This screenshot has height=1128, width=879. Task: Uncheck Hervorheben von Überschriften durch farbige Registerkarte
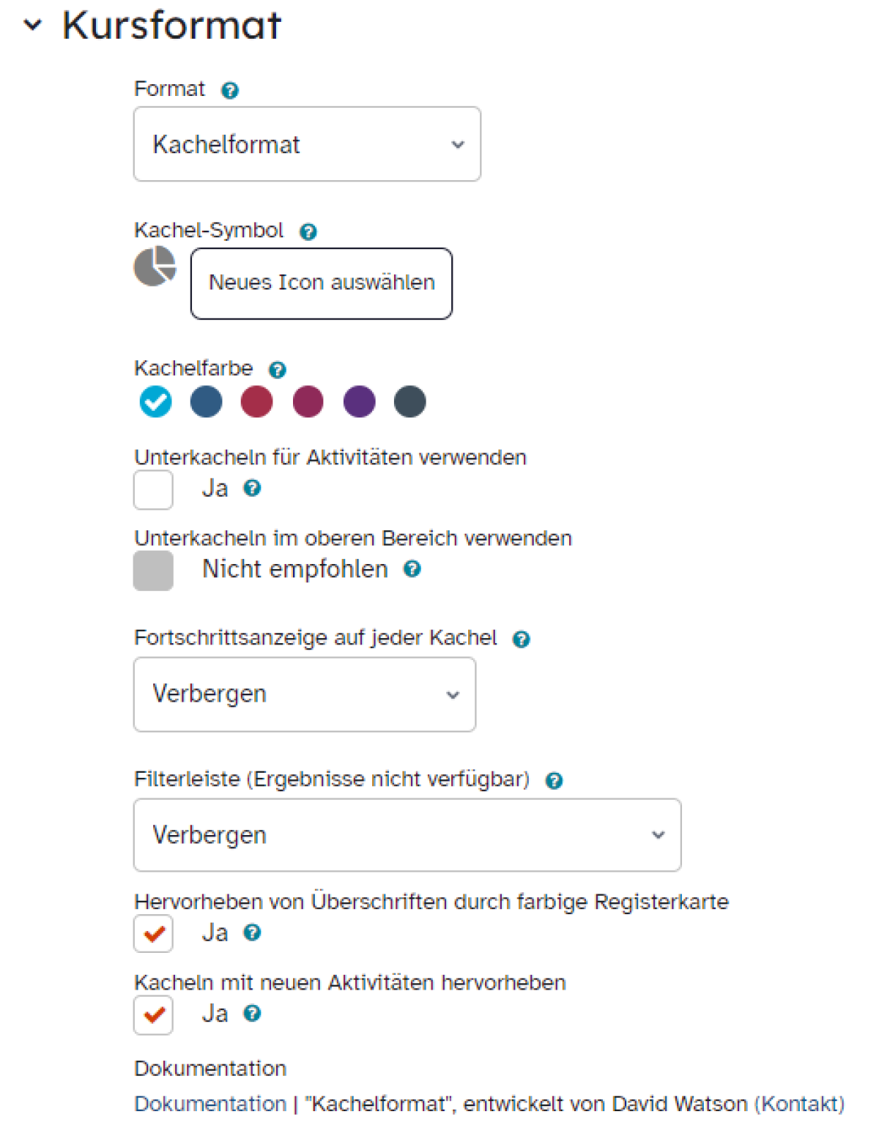[153, 933]
